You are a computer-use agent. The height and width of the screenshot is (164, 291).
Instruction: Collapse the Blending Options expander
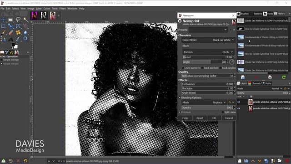pyautogui.click(x=180, y=97)
